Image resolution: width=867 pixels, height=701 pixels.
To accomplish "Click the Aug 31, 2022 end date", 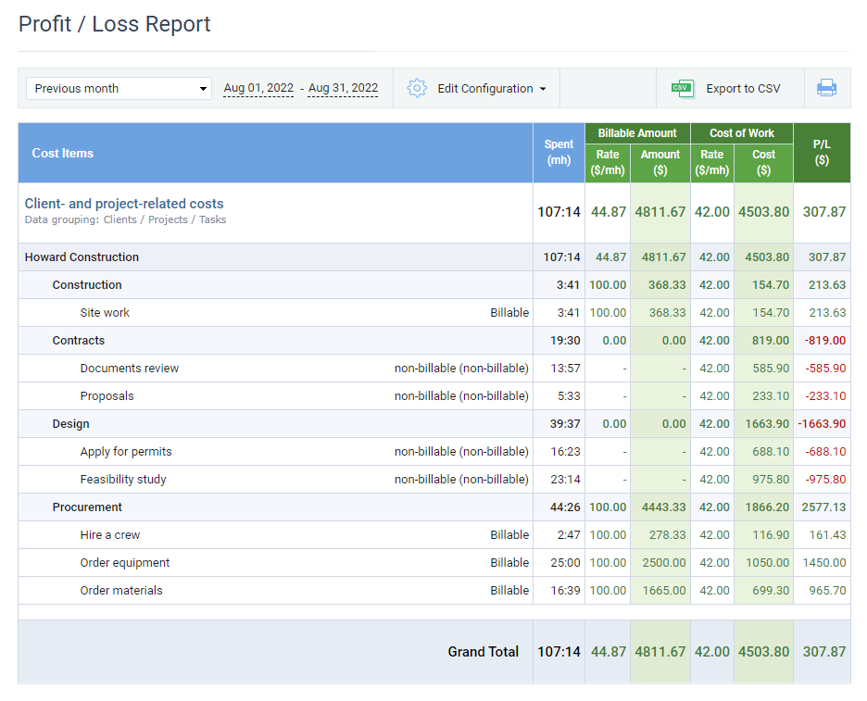I will (x=343, y=88).
